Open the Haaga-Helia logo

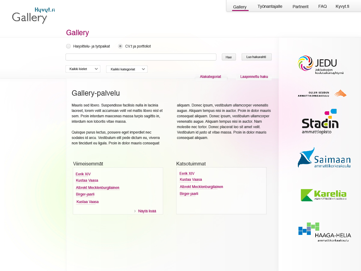coord(325,232)
